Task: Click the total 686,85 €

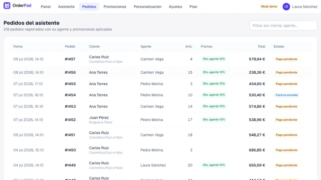Action: pyautogui.click(x=257, y=150)
